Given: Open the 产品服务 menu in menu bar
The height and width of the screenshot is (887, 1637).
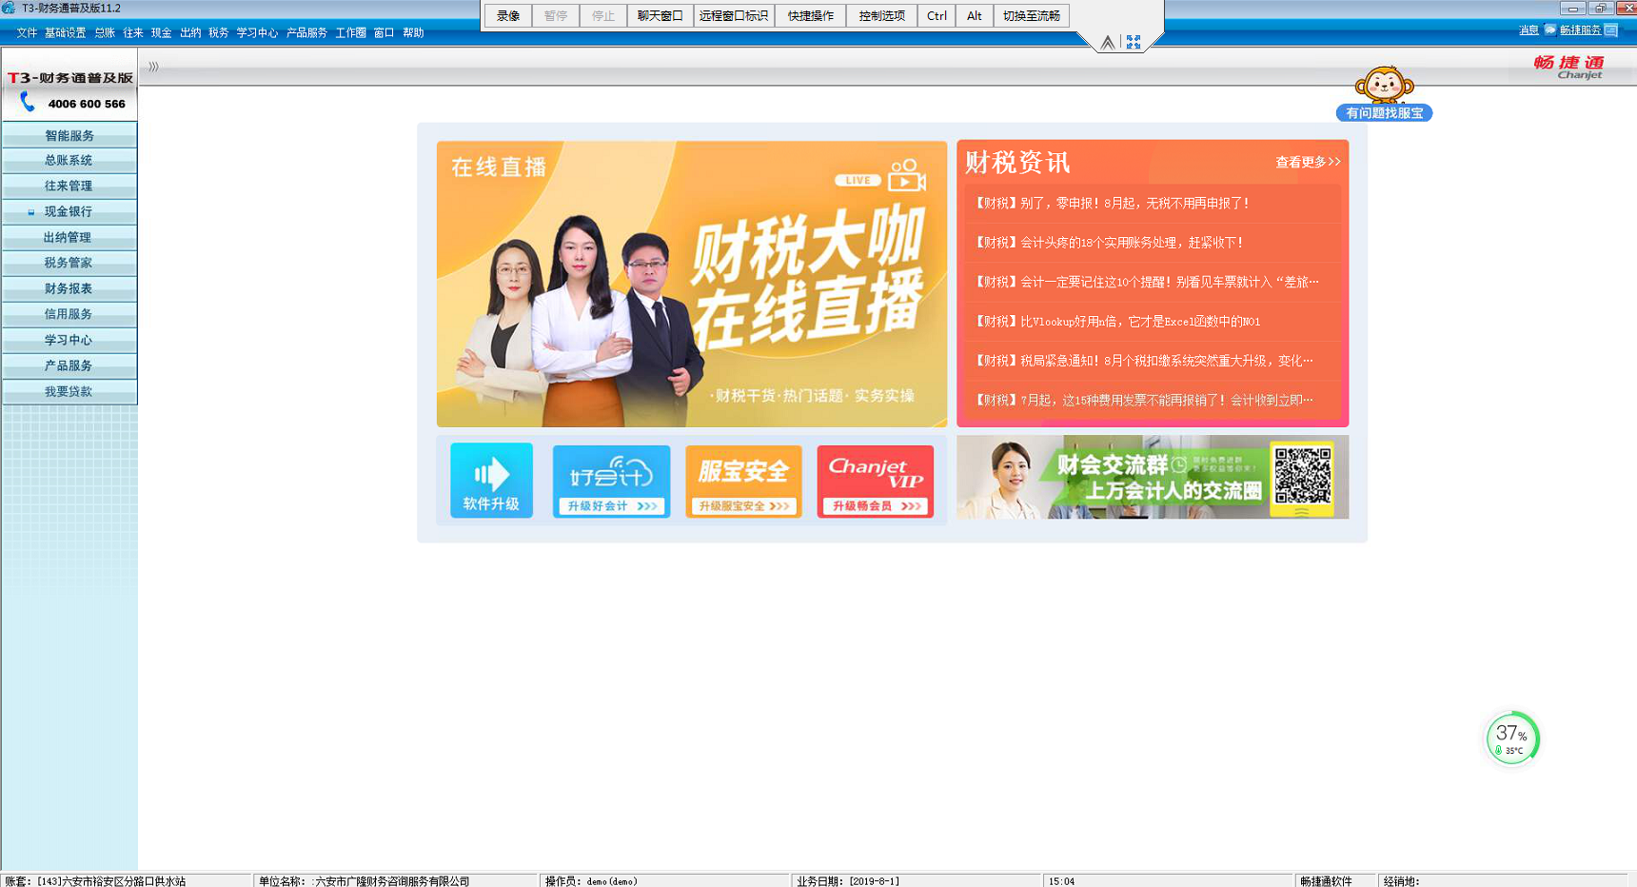Looking at the screenshot, I should point(306,32).
